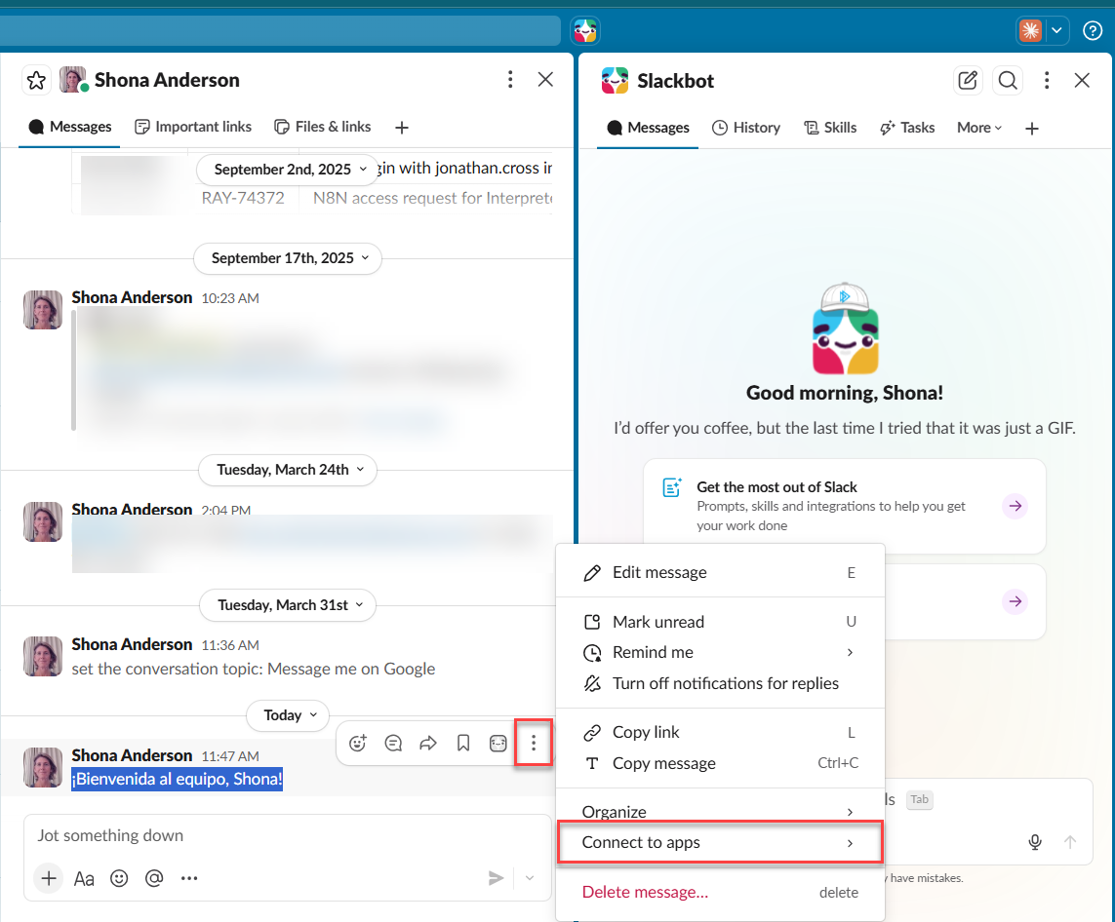Expand the Remind me submenu
This screenshot has height=922, width=1115.
pyautogui.click(x=720, y=652)
